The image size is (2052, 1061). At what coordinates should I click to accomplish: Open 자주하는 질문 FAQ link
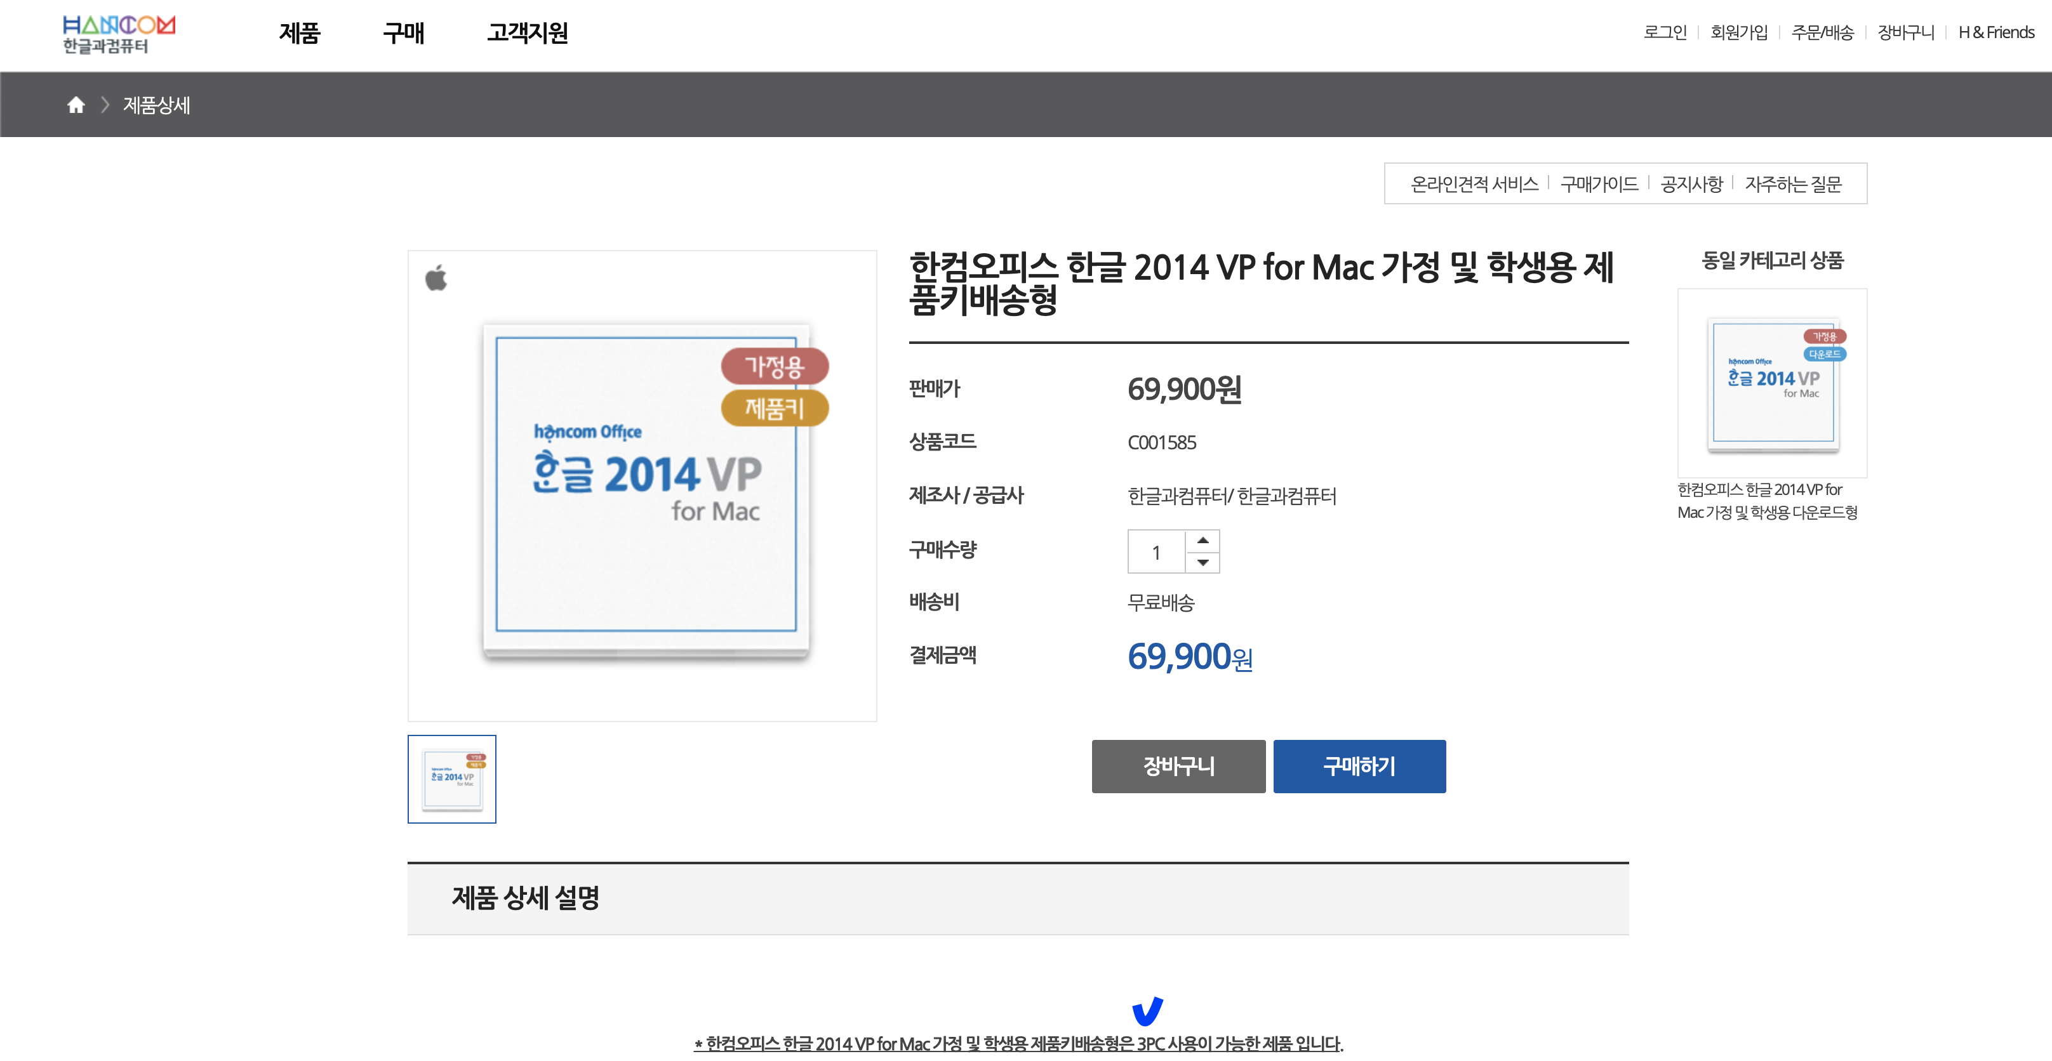point(1793,184)
